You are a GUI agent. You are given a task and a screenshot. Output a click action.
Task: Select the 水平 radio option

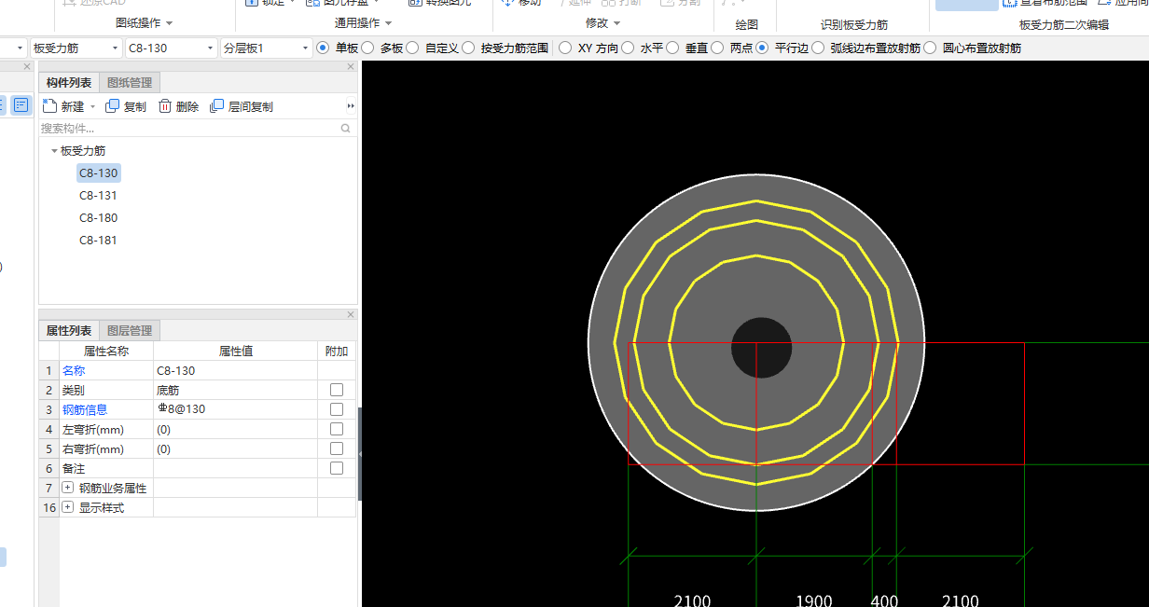[x=628, y=48]
